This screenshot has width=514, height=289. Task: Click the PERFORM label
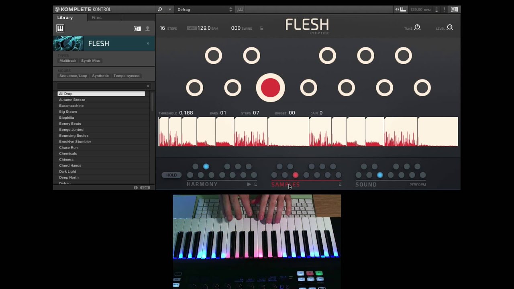pos(418,185)
